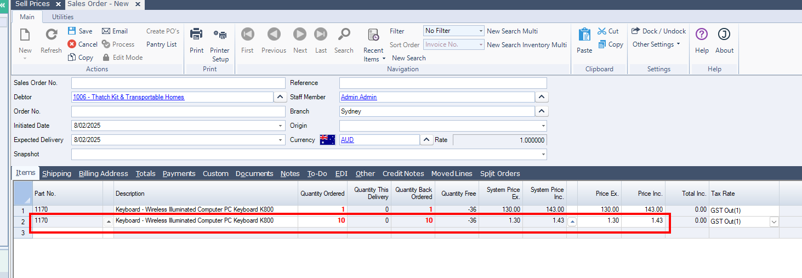Click the Print icon
The width and height of the screenshot is (802, 278).
pyautogui.click(x=196, y=35)
